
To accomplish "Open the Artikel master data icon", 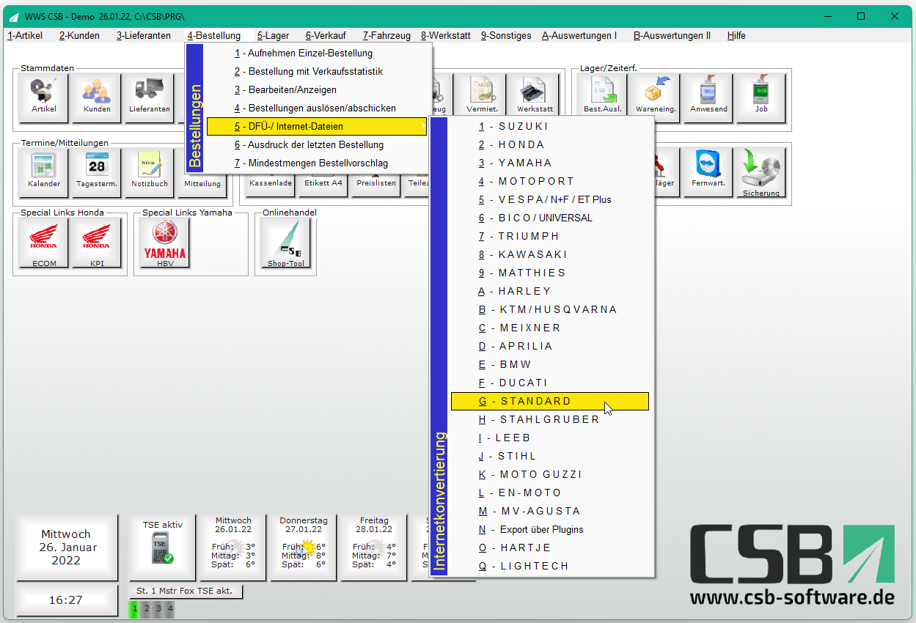I will pyautogui.click(x=44, y=98).
